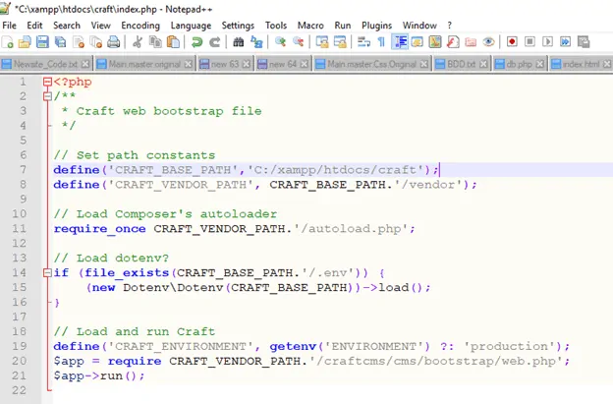The width and height of the screenshot is (613, 404).
Task: Toggle synchronize vertical scrolling icon
Action: tap(322, 42)
